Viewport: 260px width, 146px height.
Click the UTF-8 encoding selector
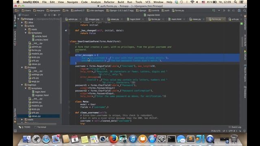point(232,131)
